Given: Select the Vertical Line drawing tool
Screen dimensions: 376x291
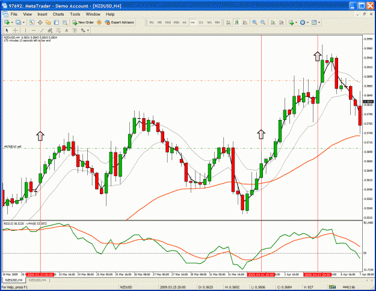Looking at the screenshot, I should click(25, 30).
